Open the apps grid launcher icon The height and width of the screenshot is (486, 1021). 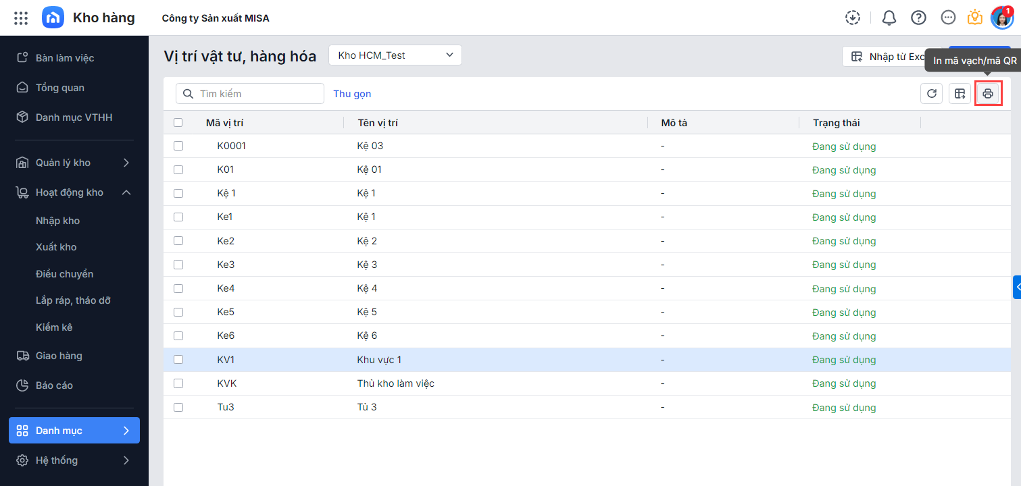coord(21,18)
